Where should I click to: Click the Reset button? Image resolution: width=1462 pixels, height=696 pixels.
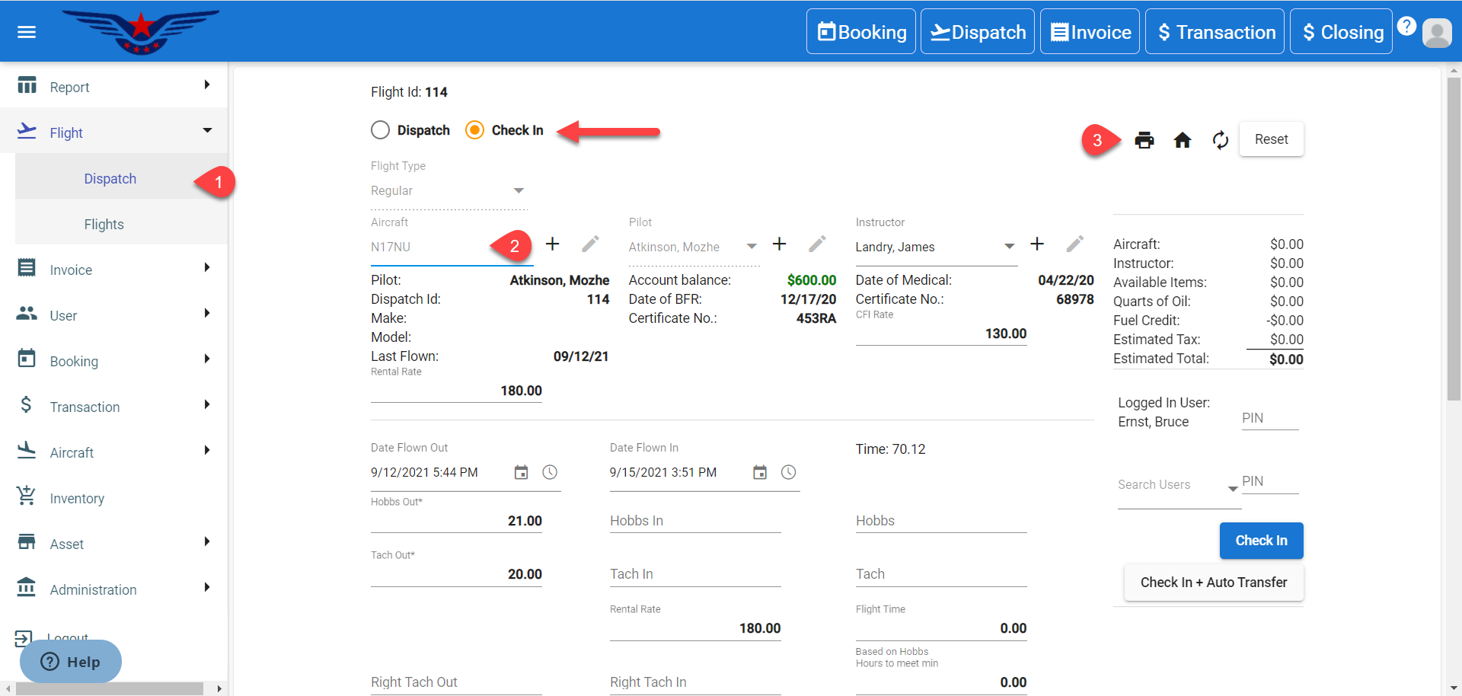pos(1271,139)
